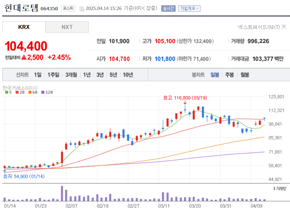Click the stock code 064350
This screenshot has width=290, height=215.
tap(49, 9)
